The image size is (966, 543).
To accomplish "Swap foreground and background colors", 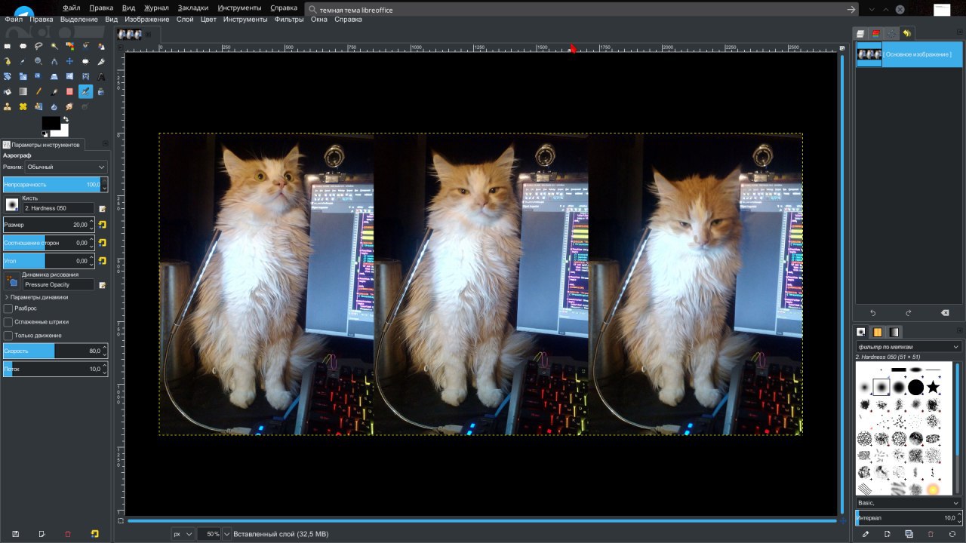I will pos(66,118).
